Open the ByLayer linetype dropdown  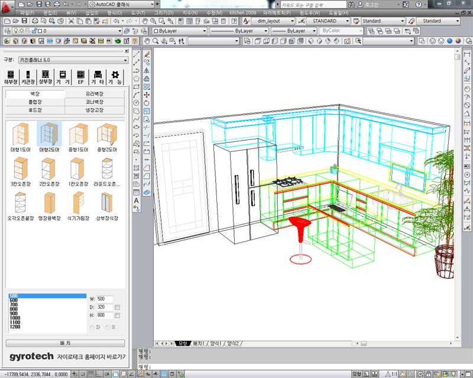239,31
